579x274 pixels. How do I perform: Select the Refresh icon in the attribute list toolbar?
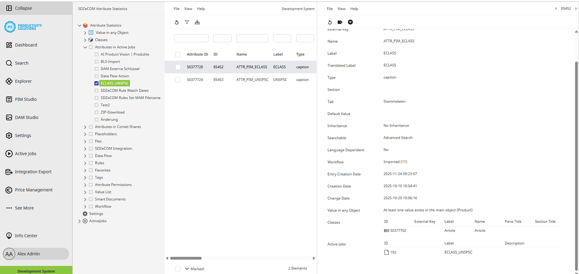tap(177, 22)
